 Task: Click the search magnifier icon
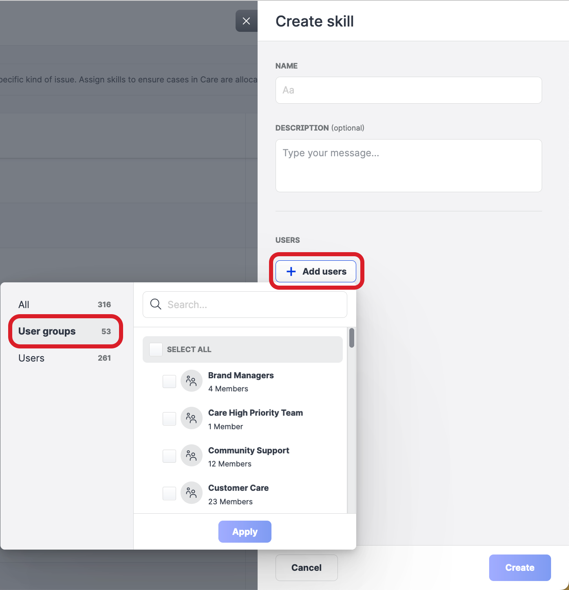(156, 304)
